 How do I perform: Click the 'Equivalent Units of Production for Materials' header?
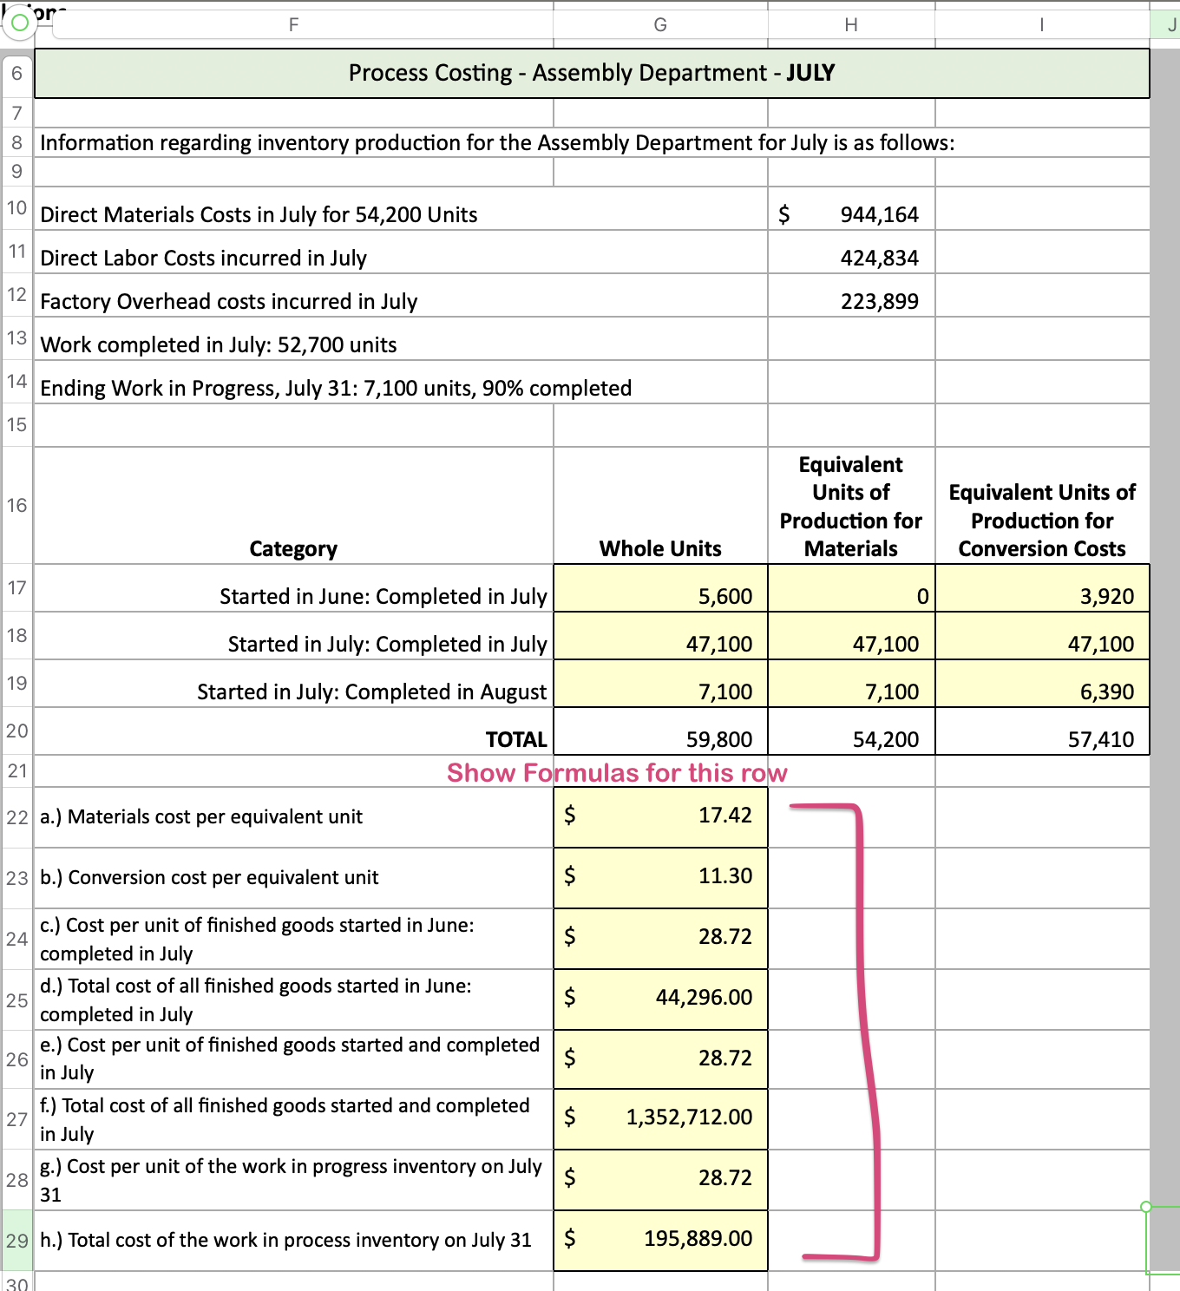point(850,507)
